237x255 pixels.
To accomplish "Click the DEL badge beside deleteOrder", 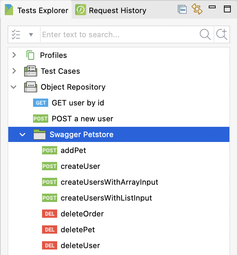I will coord(49,214).
